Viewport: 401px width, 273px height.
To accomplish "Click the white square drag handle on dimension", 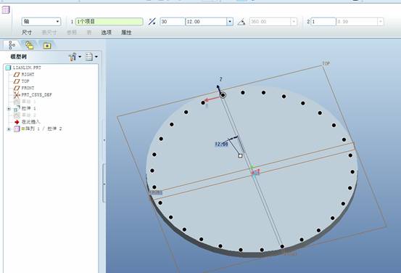I will (240, 155).
